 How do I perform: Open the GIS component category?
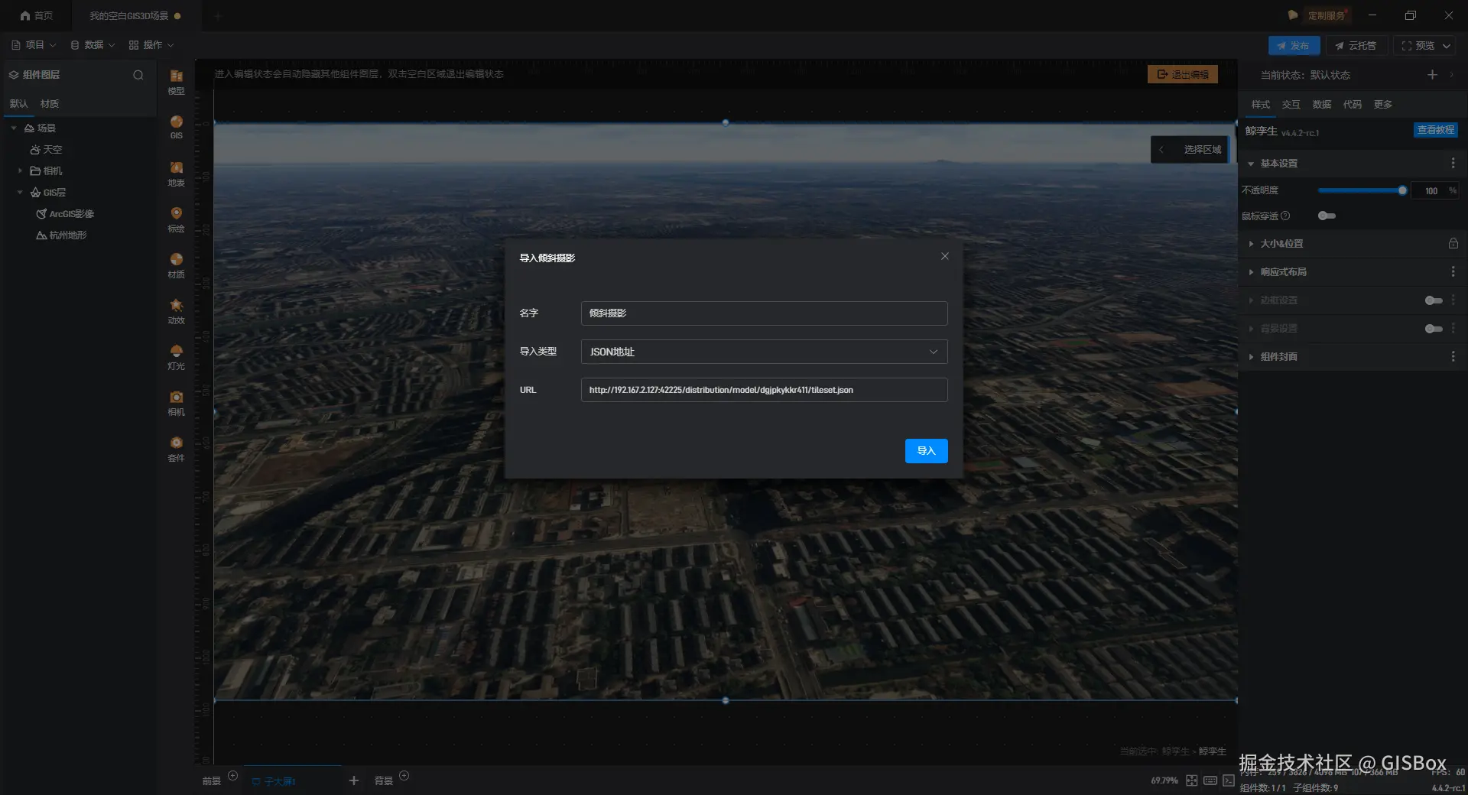(x=176, y=127)
